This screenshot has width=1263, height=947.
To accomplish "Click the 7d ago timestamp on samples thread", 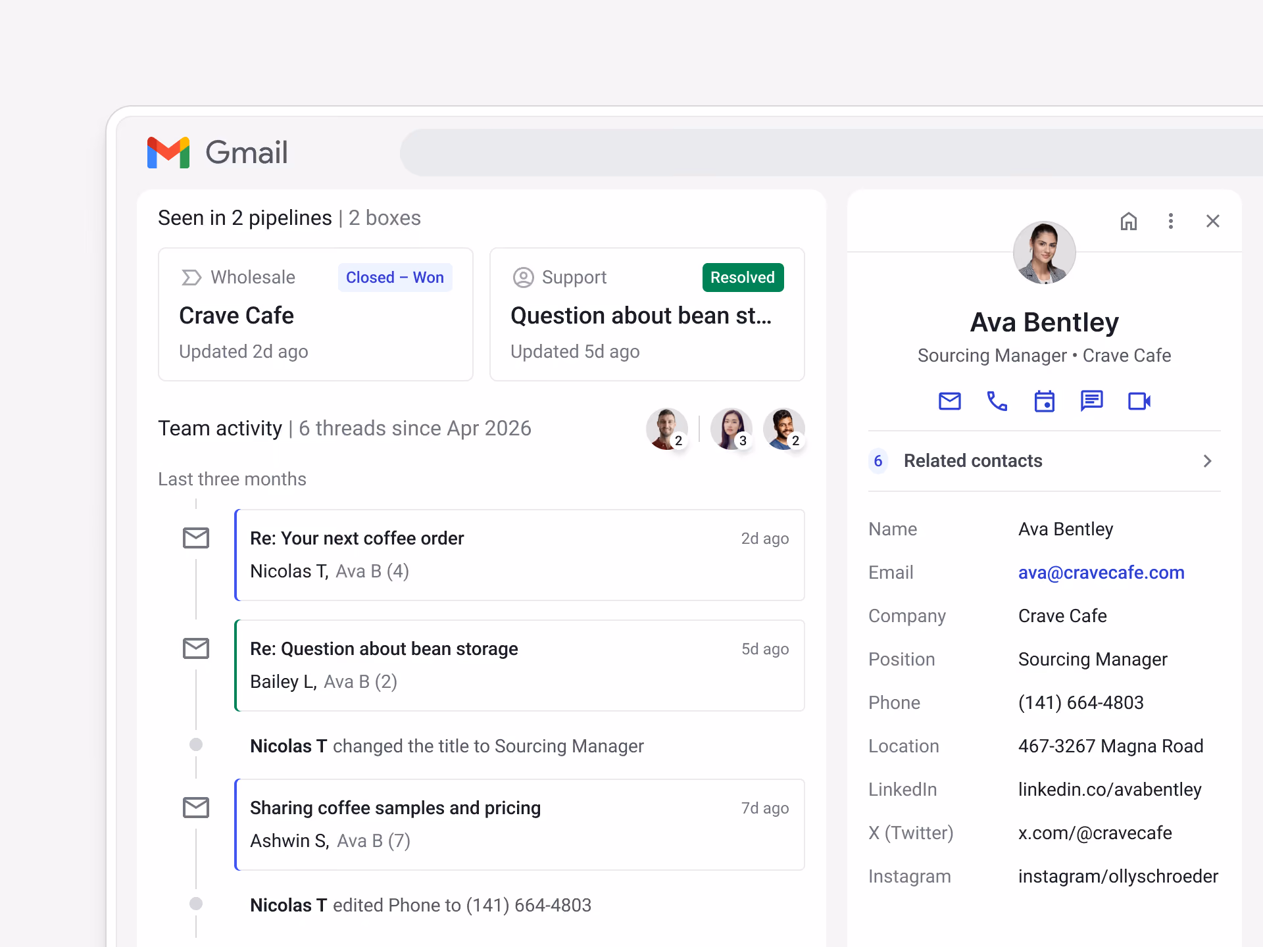I will pyautogui.click(x=765, y=808).
